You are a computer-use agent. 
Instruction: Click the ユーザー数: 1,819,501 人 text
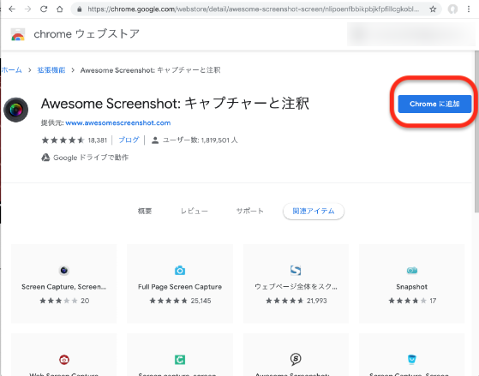coord(200,140)
